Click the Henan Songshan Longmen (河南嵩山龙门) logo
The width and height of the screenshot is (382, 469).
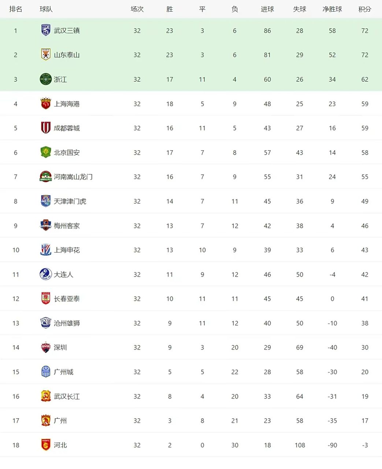pyautogui.click(x=45, y=177)
